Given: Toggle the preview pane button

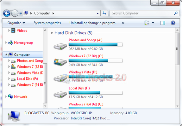Looking at the screenshot, I should pos(163,23).
